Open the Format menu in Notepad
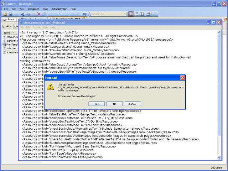 [36, 27]
